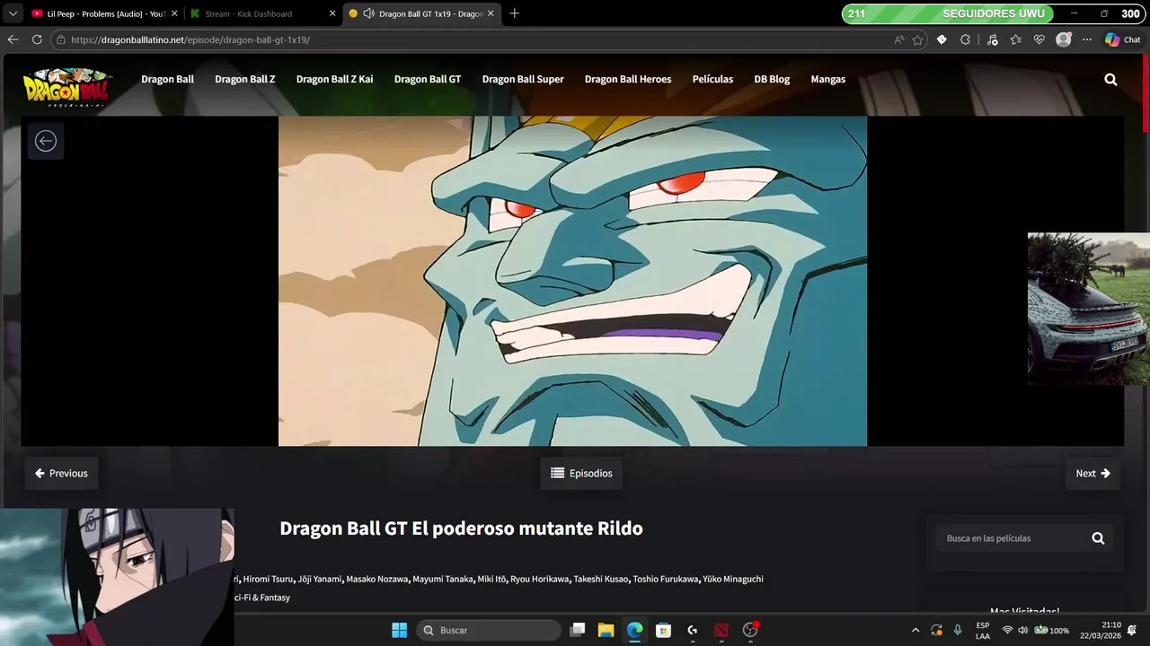
Task: Open Task View on taskbar
Action: click(x=578, y=630)
